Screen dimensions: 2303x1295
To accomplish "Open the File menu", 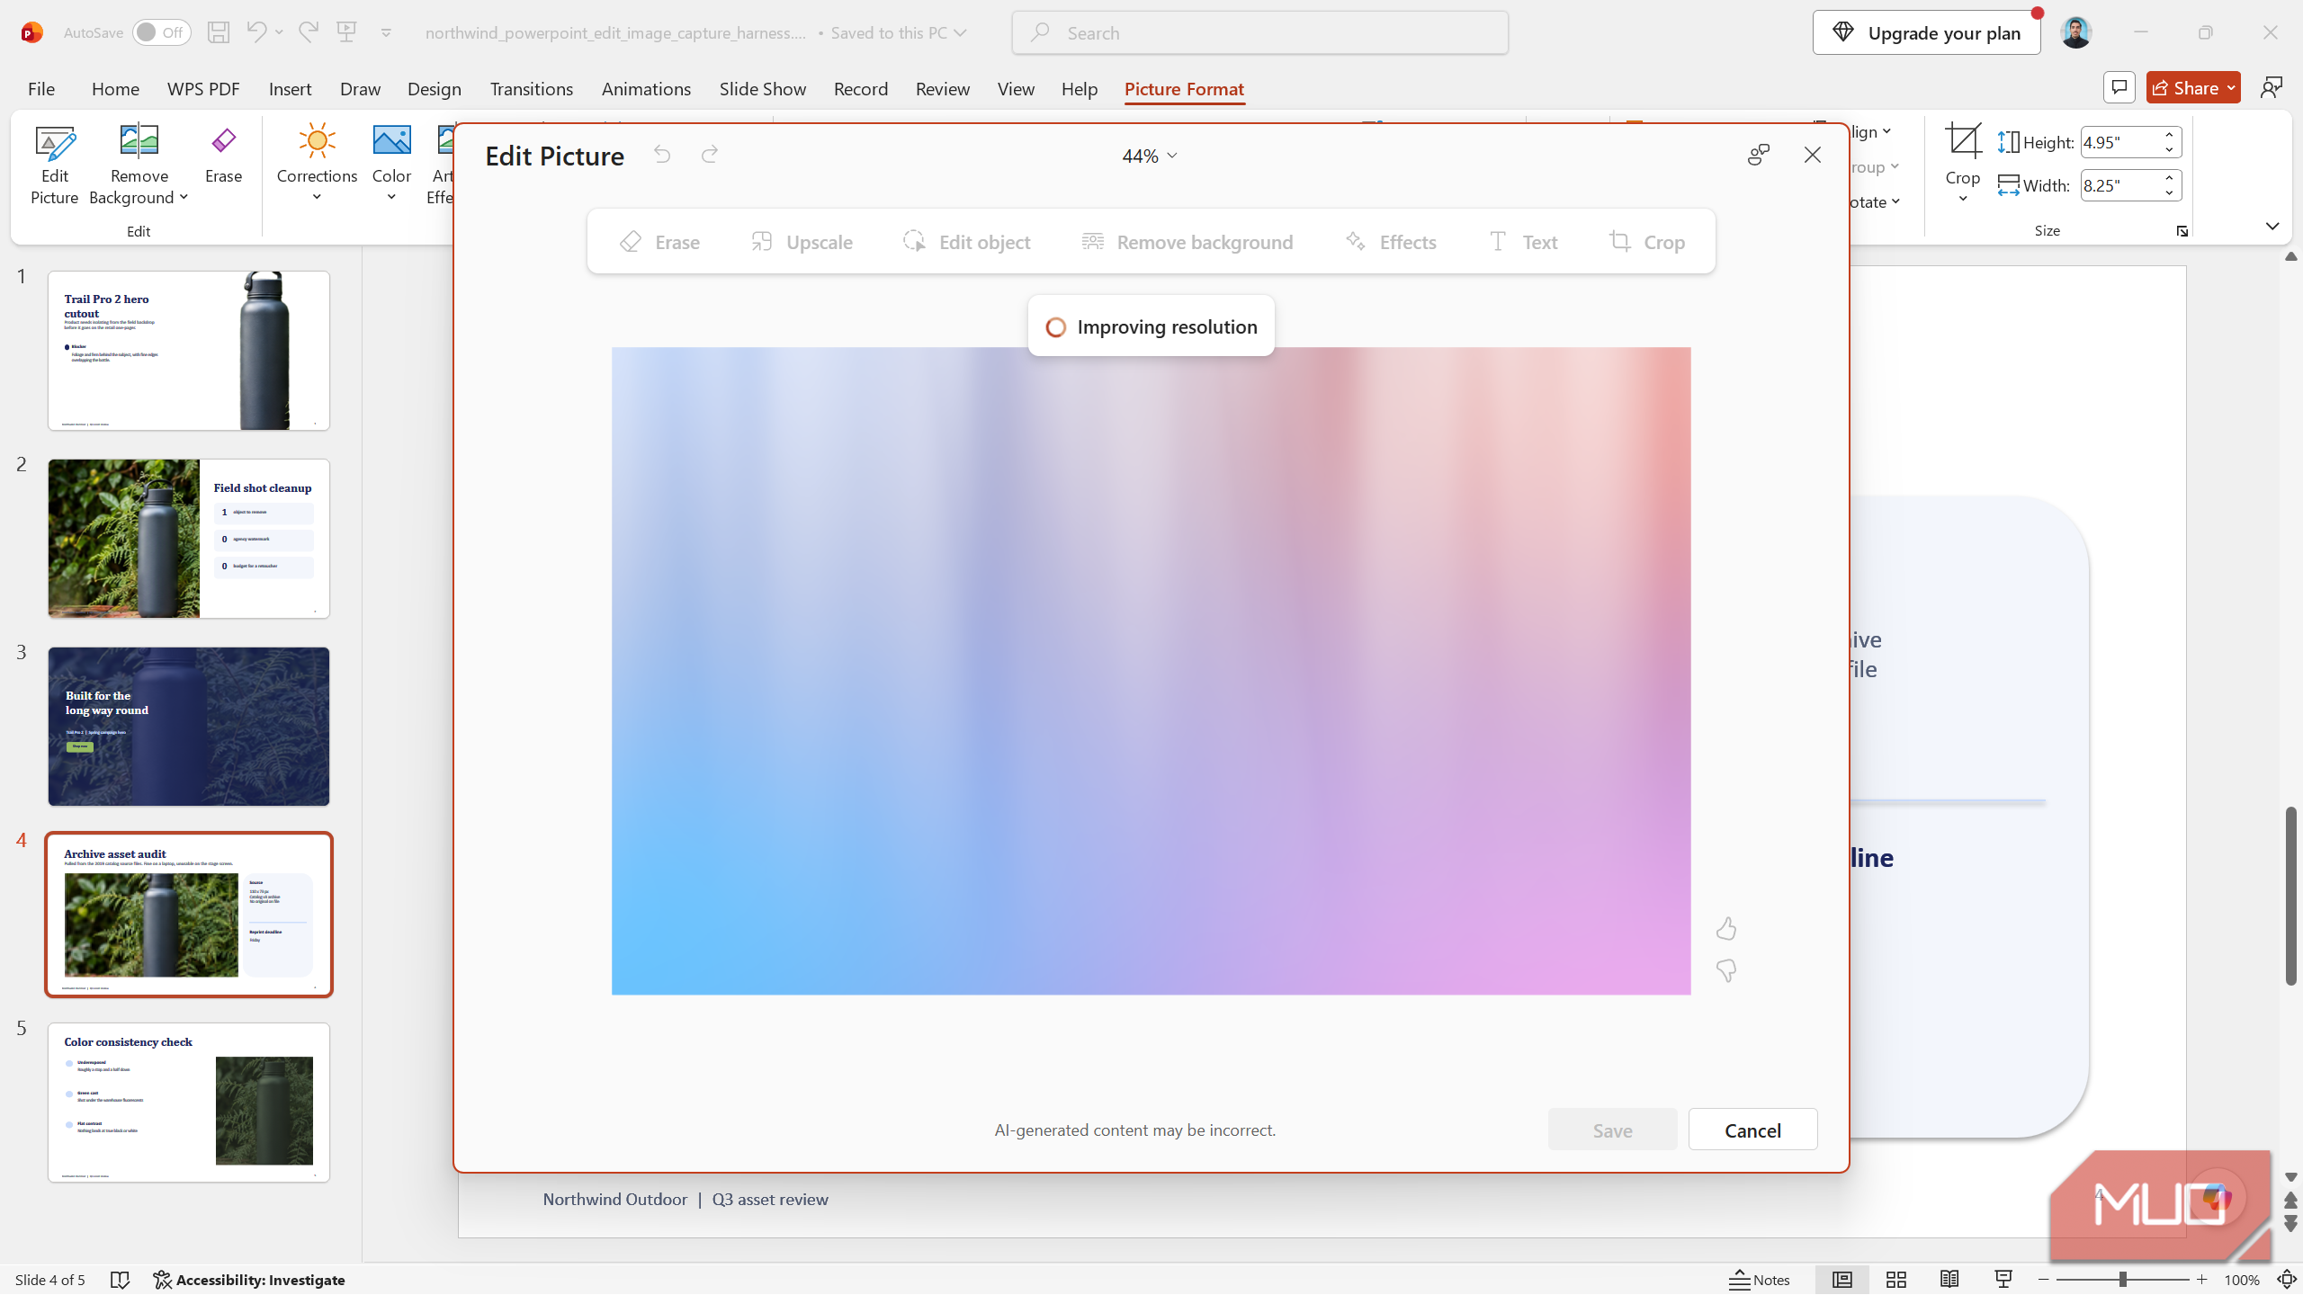I will tap(41, 88).
